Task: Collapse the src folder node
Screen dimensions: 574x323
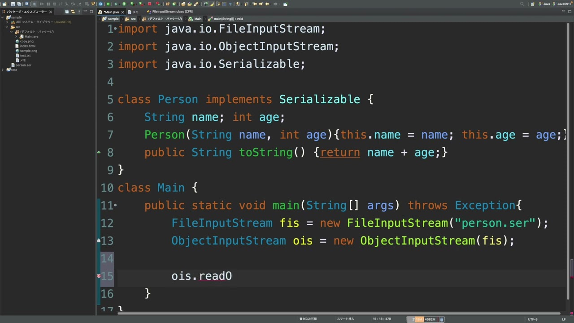Action: [x=7, y=27]
